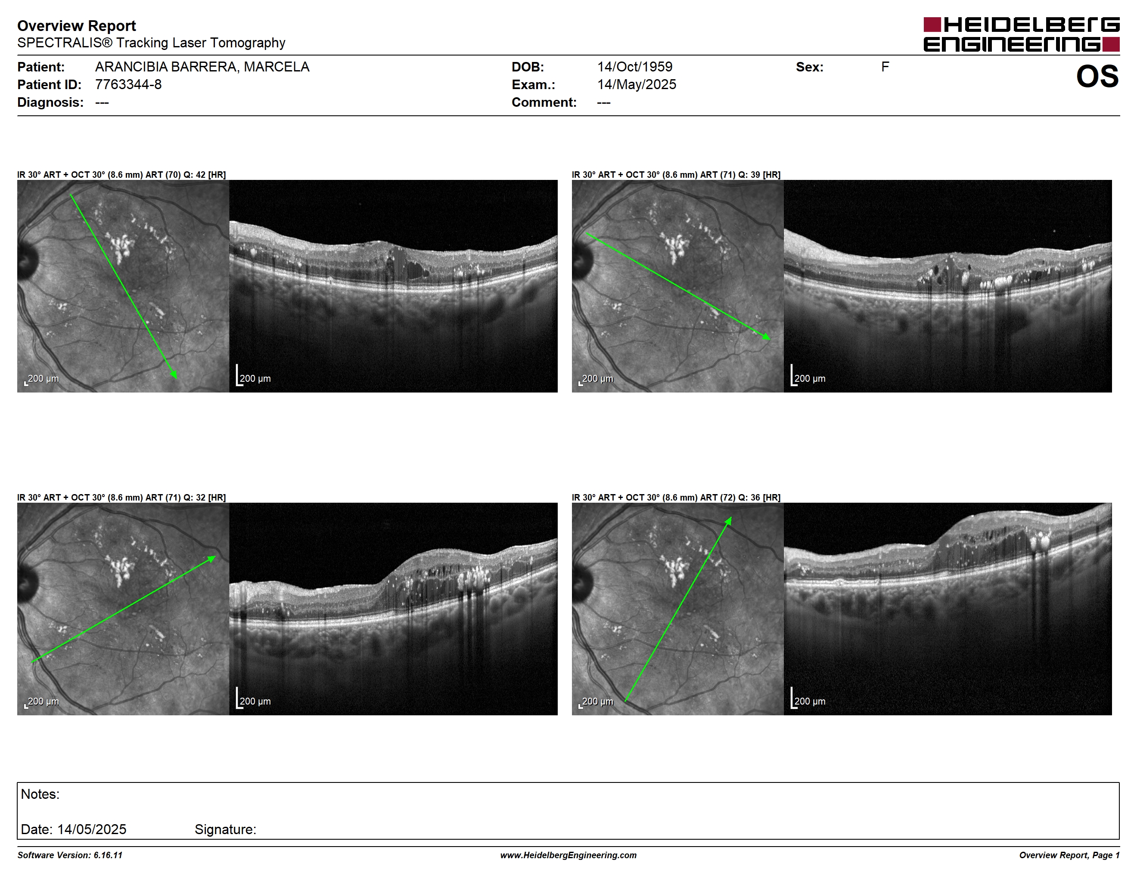1137x878 pixels.
Task: Click SPECTRALIS Tracking Laser Tomography subtitle
Action: 151,43
